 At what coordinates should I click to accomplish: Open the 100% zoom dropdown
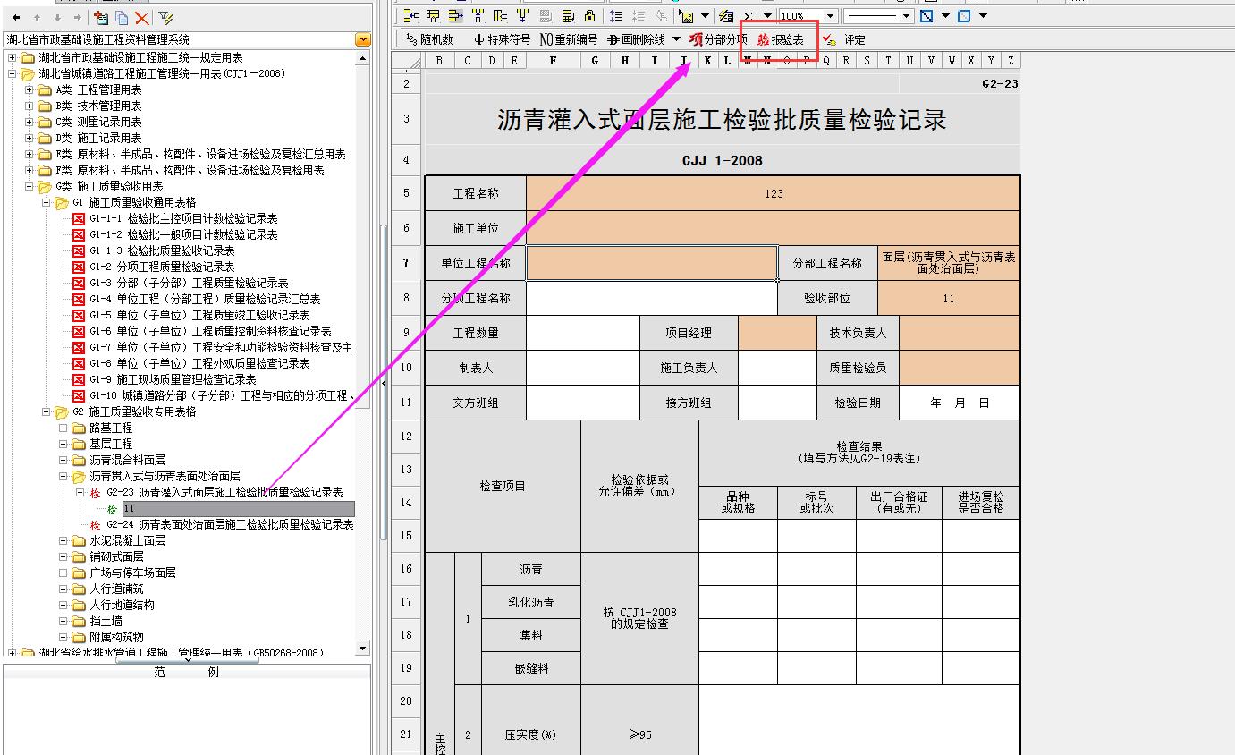(830, 15)
